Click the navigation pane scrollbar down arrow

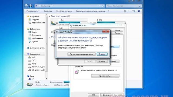pyautogui.click(x=46, y=78)
